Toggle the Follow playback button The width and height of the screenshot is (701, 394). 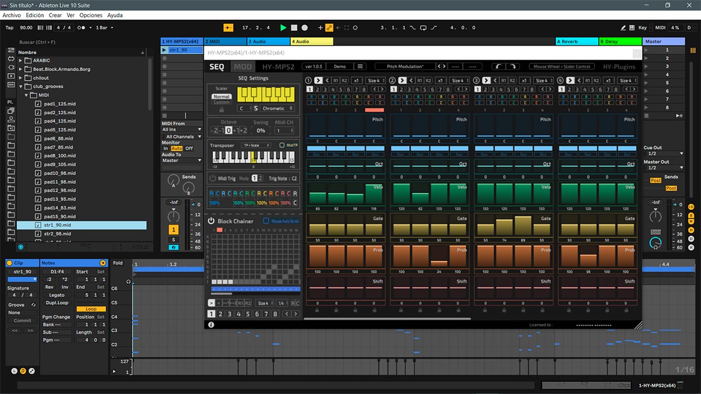pyautogui.click(x=228, y=27)
